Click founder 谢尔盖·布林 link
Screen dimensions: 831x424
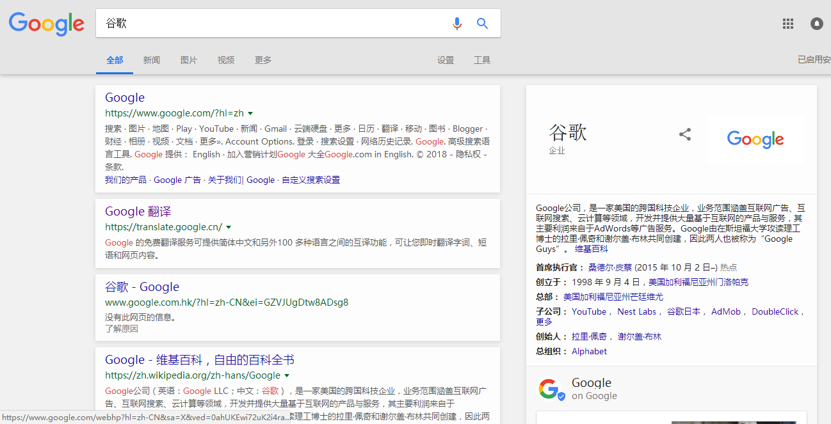640,336
